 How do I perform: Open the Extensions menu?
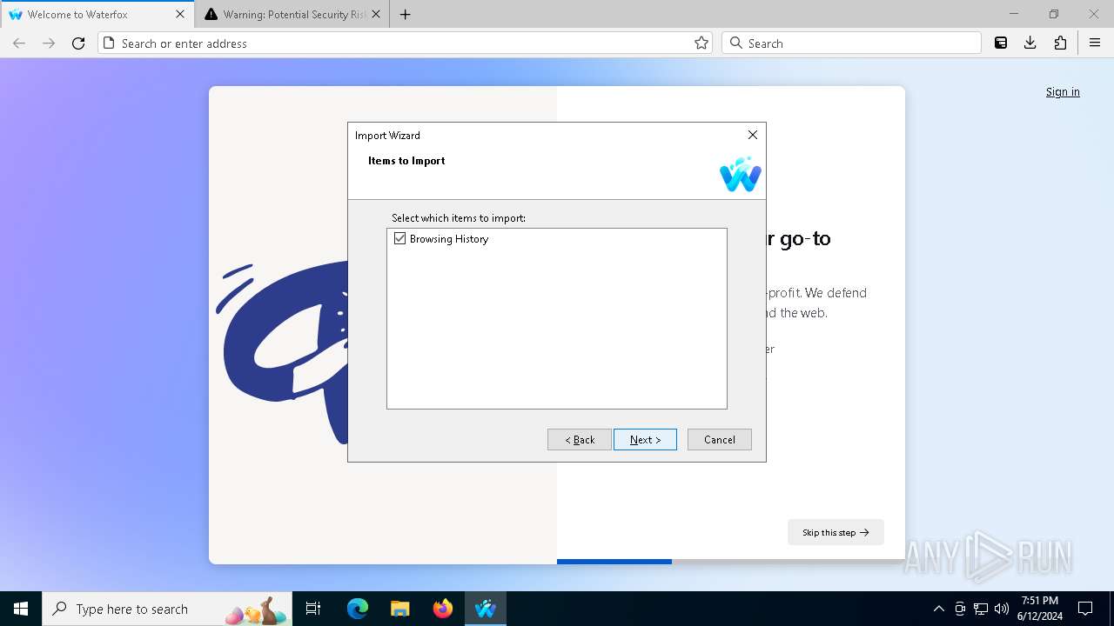point(1060,43)
